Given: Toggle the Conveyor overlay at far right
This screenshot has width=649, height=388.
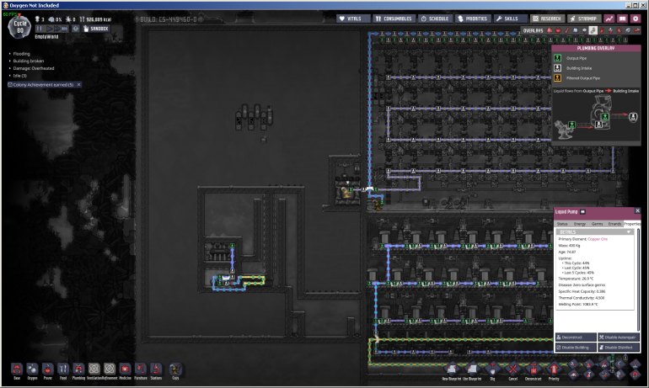Looking at the screenshot, I should tap(636, 30).
